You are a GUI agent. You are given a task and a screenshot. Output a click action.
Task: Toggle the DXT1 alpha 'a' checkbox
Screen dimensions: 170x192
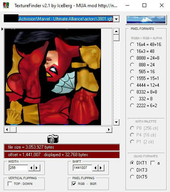coord(153,163)
